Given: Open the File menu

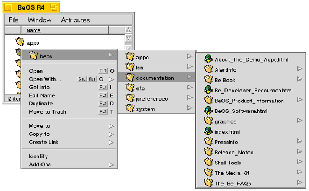Looking at the screenshot, I should point(14,20).
